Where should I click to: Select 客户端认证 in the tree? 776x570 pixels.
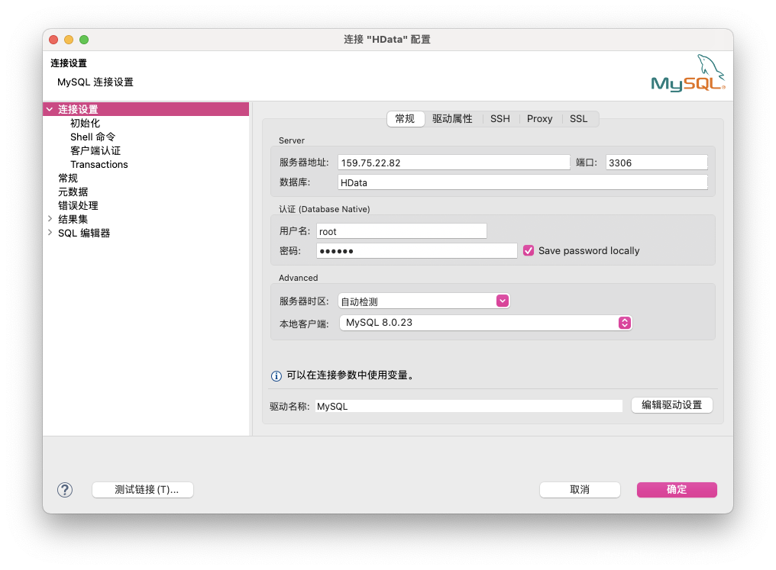pos(95,151)
